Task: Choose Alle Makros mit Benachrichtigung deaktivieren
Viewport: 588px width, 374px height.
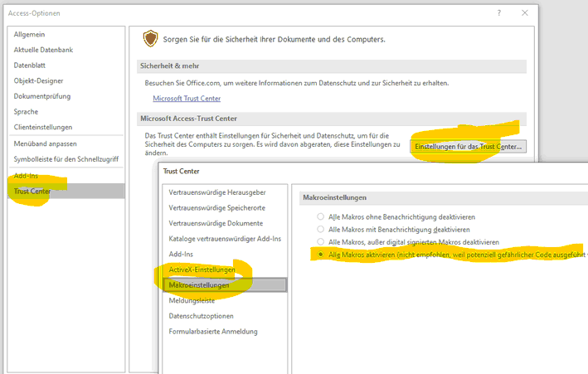Action: [x=320, y=229]
